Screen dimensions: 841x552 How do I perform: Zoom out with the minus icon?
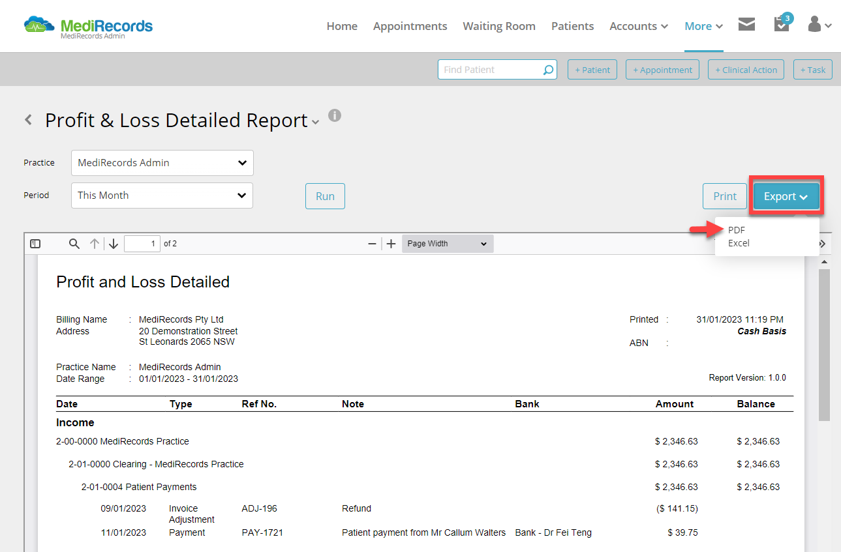tap(373, 244)
